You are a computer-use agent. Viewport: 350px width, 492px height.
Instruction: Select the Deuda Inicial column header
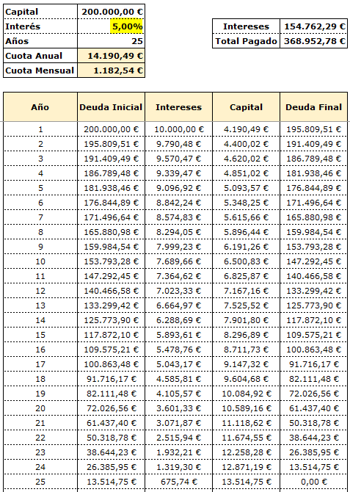point(111,107)
